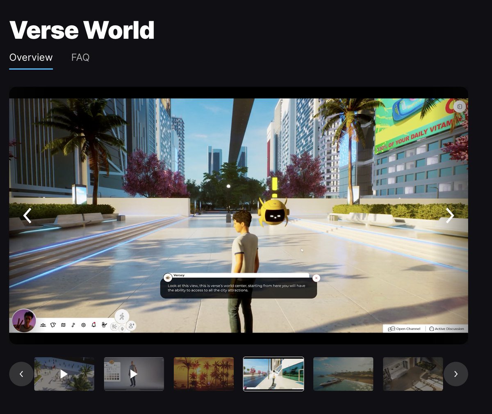
Task: Click Versey's small avatar icon on dialog
Action: click(x=168, y=278)
